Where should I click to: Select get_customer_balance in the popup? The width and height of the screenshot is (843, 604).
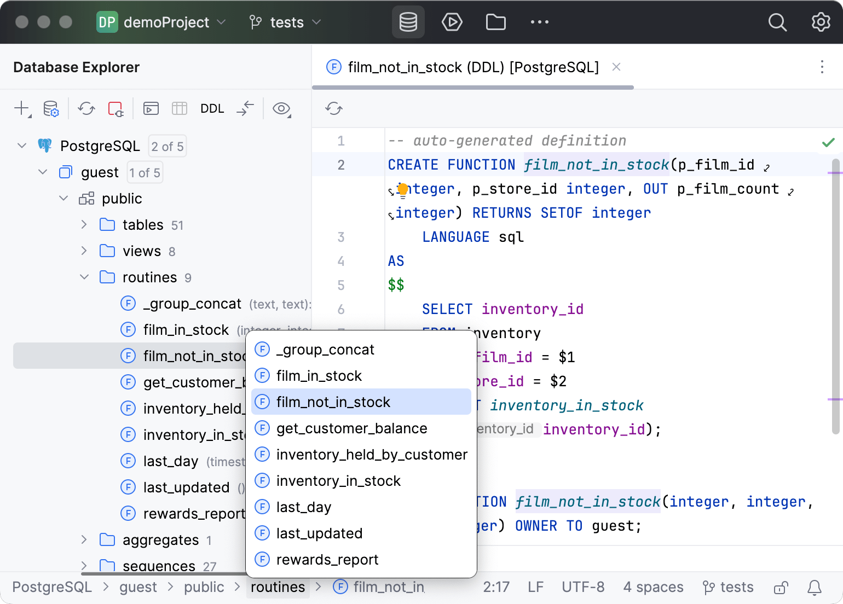tap(351, 428)
